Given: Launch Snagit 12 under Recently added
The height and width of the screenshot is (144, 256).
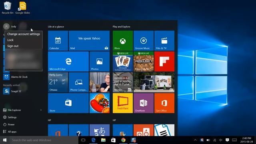Looking at the screenshot, I should 22,91.
